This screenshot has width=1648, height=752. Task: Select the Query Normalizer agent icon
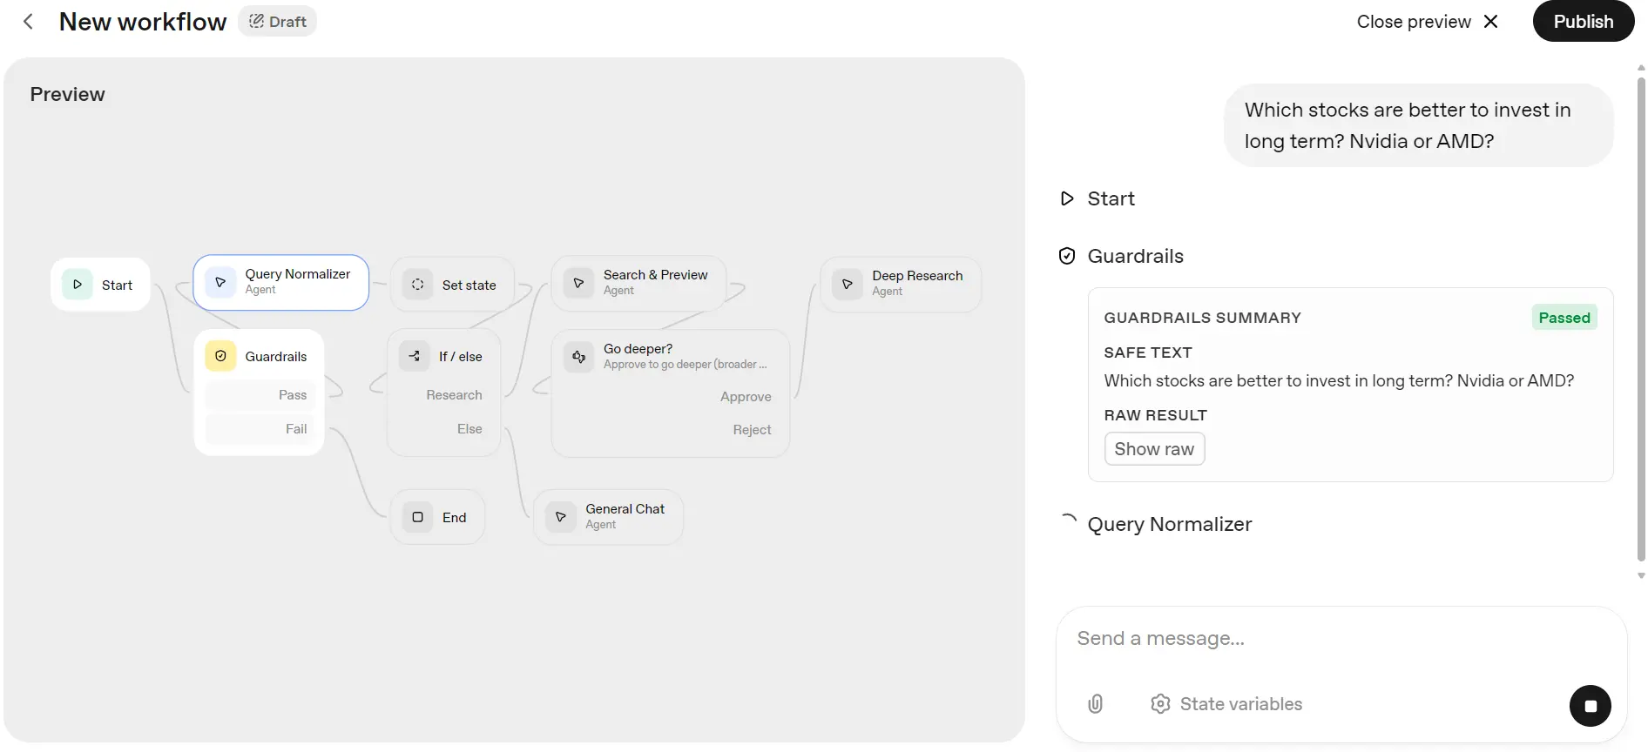click(x=220, y=282)
